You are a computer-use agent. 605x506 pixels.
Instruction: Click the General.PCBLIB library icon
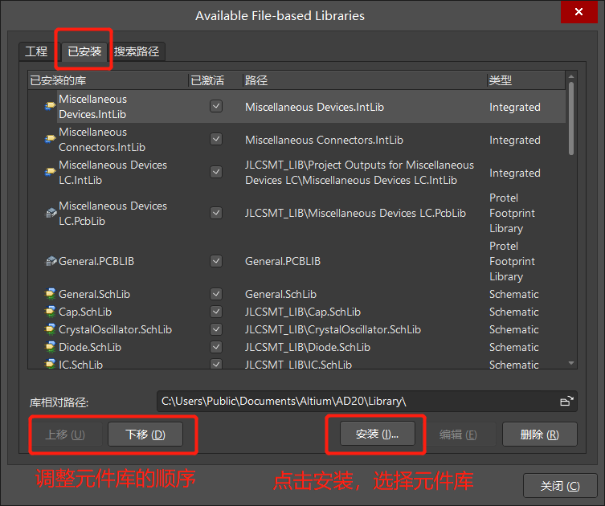pos(51,261)
